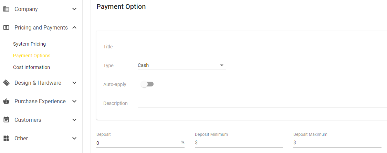Click the Customers calendar icon
387x153 pixels.
[x=6, y=120]
